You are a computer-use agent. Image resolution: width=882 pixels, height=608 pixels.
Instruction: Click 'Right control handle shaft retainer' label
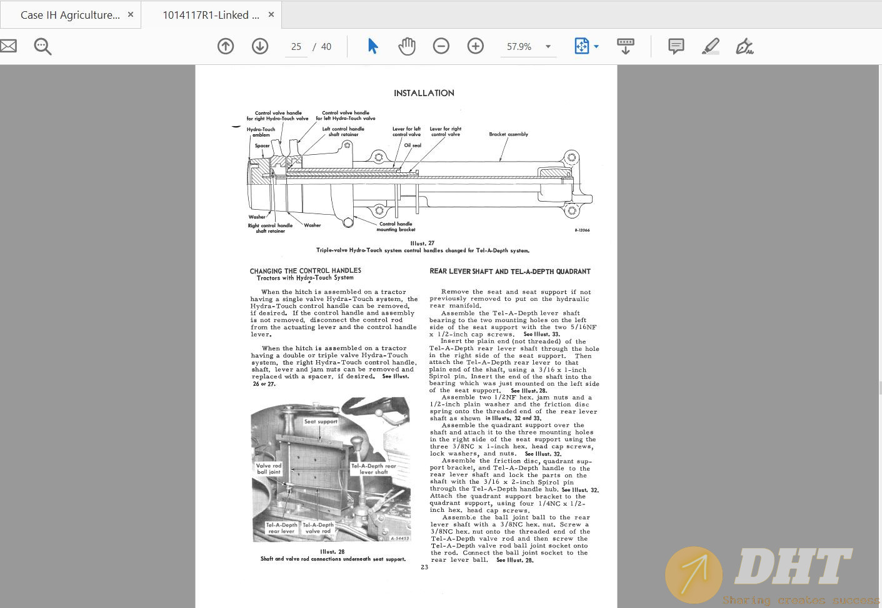[270, 228]
